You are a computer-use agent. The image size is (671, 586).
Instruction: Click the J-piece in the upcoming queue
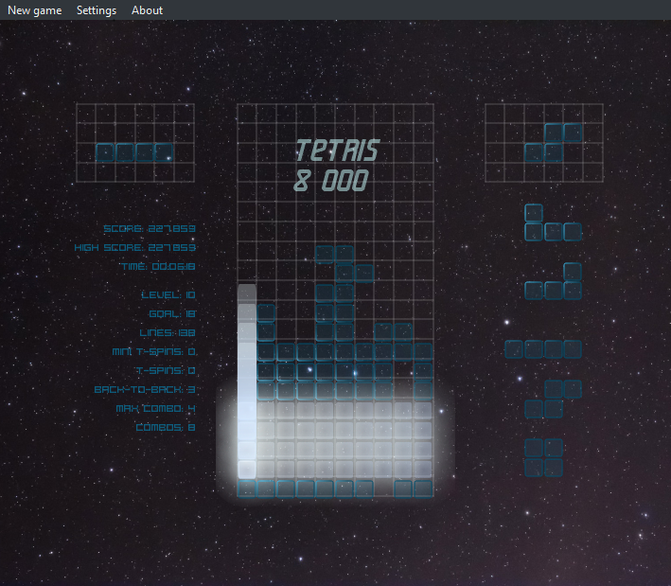click(x=553, y=222)
